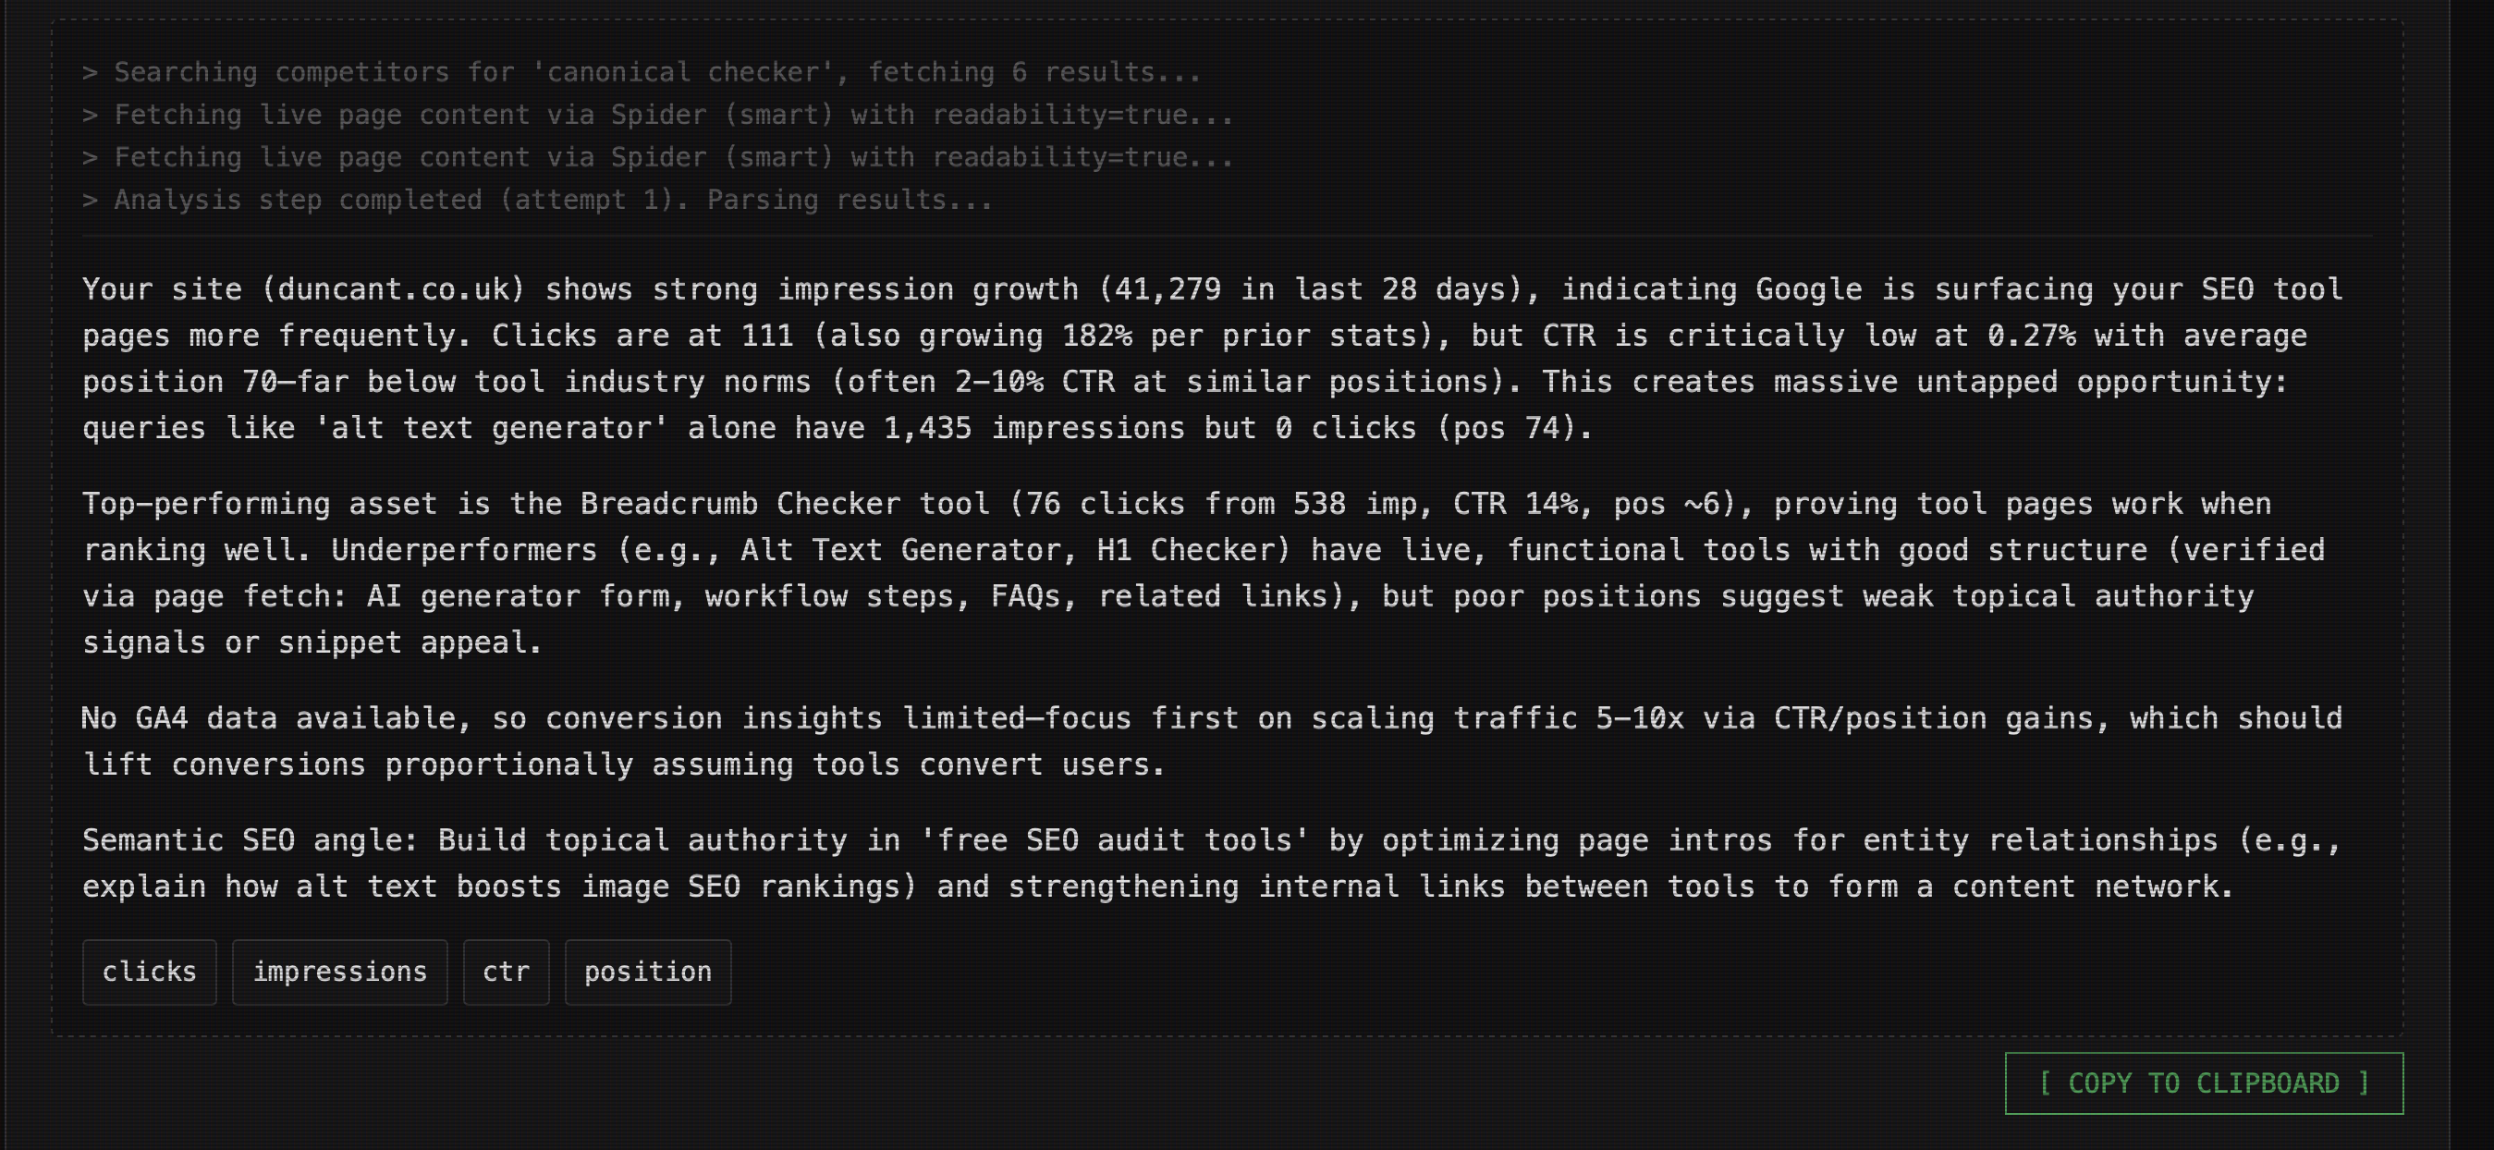Image resolution: width=2494 pixels, height=1150 pixels.
Task: Expand the 'canonical checker' search log line
Action: [x=641, y=70]
